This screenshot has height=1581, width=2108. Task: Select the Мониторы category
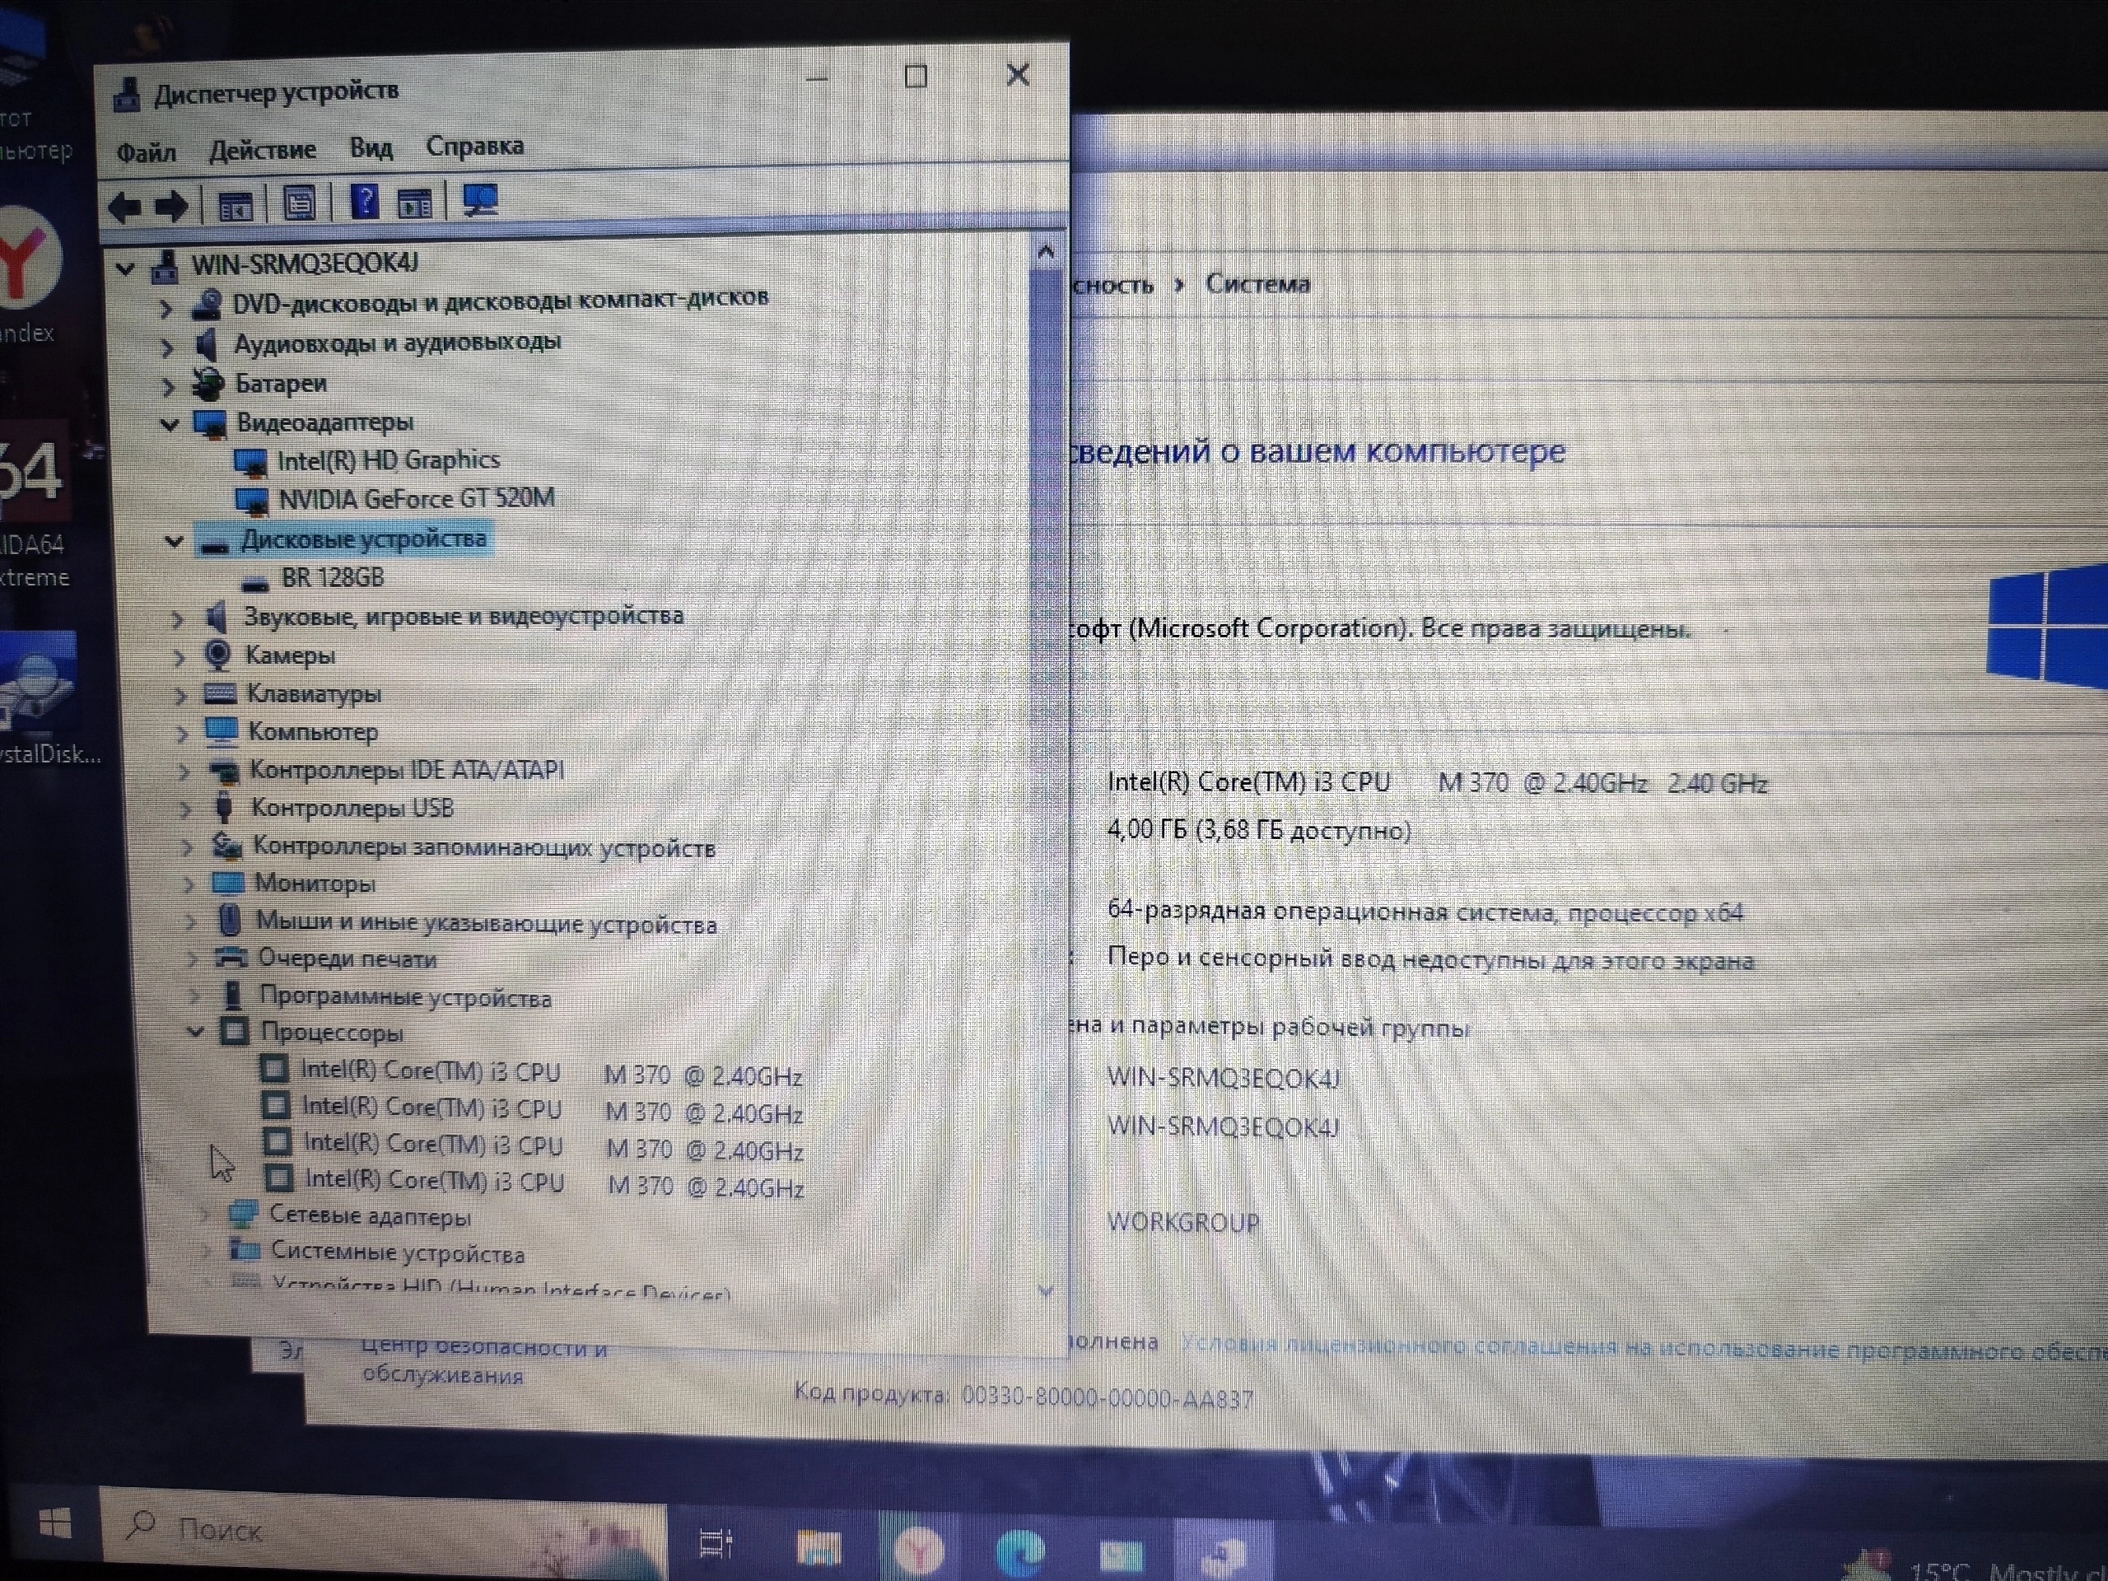coord(315,884)
